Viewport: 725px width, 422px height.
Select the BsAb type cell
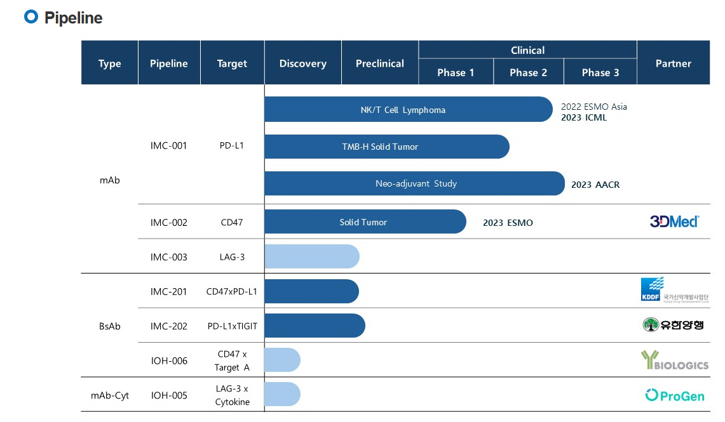pos(109,326)
